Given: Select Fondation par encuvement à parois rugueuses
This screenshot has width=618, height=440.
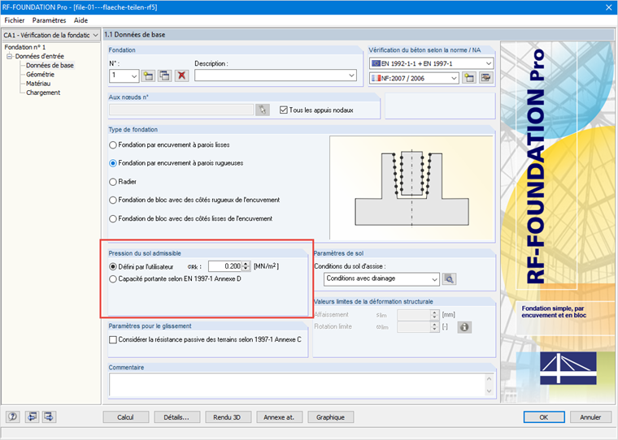Looking at the screenshot, I should 176,163.
